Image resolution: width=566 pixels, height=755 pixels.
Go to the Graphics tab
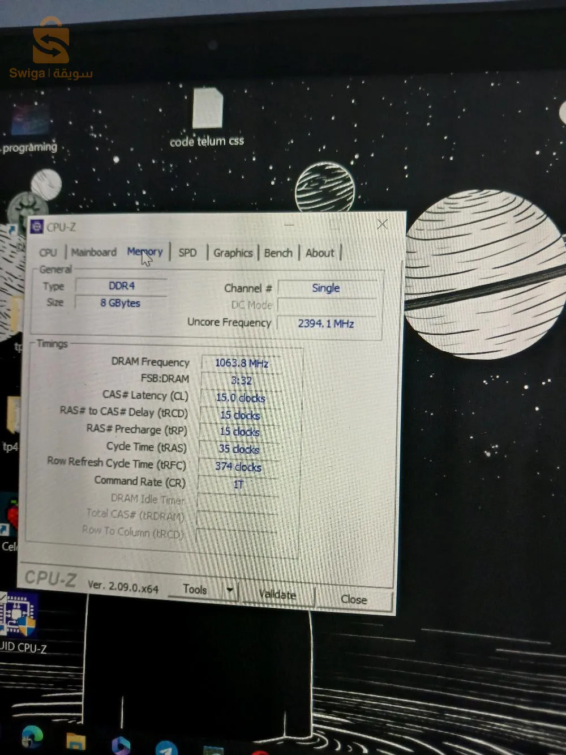tap(233, 253)
